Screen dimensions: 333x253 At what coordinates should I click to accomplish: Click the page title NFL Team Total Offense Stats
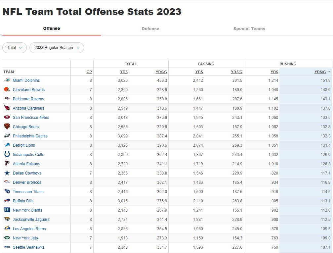coord(92,12)
